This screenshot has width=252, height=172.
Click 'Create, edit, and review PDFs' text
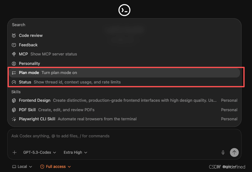(66, 110)
